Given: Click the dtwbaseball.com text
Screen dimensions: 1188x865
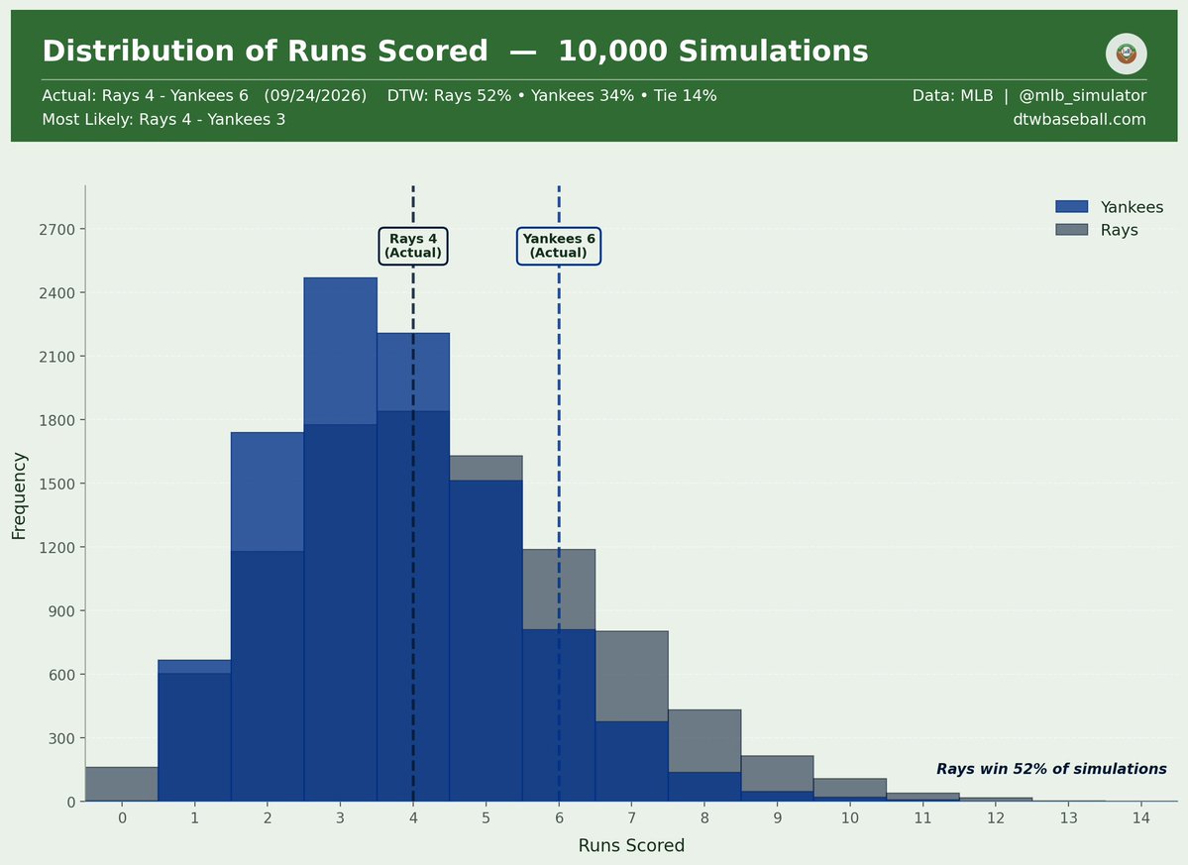Looking at the screenshot, I should point(1079,119).
